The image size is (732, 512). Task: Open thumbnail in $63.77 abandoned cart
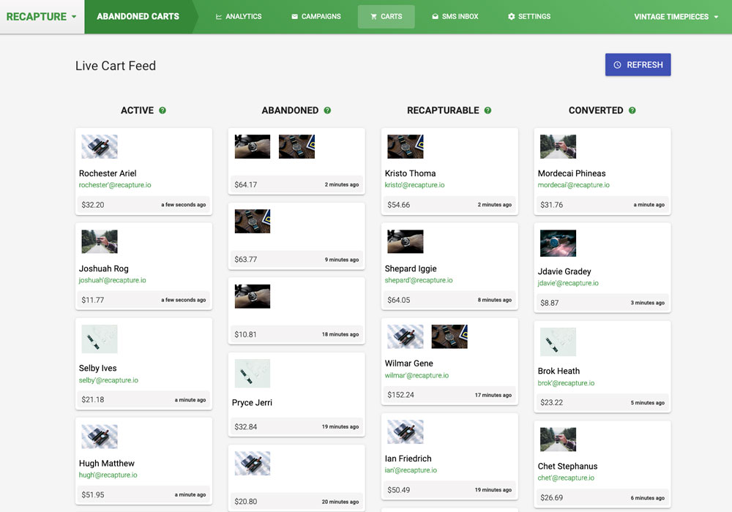pyautogui.click(x=253, y=221)
